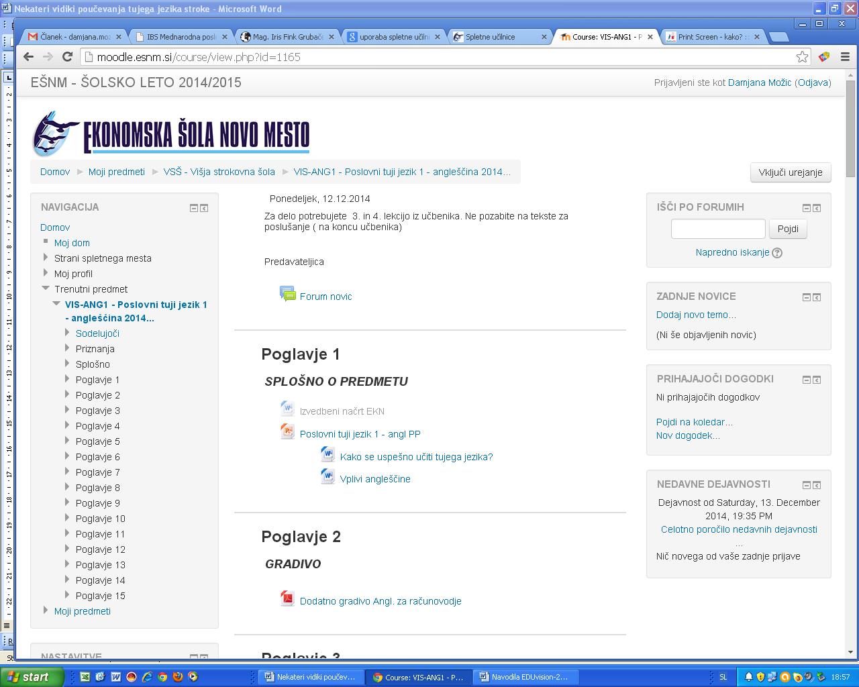Expand Moji predmeti at the navigation bottom

46,611
